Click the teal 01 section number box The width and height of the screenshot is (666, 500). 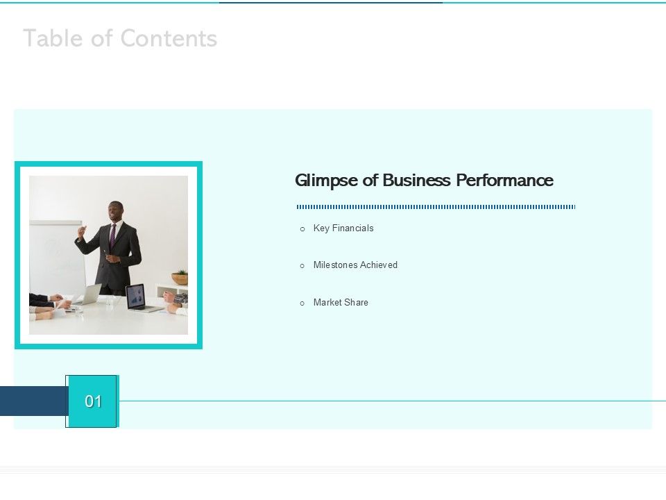point(93,401)
